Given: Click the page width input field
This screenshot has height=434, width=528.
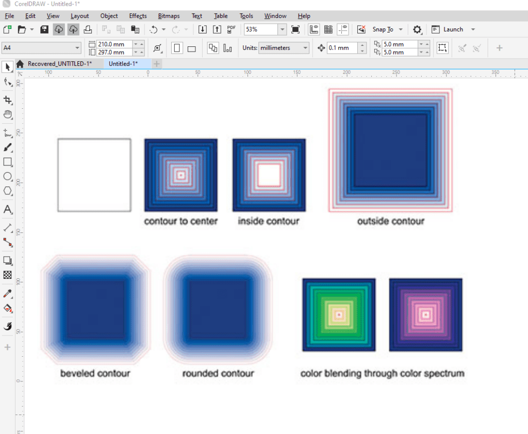Looking at the screenshot, I should [114, 44].
